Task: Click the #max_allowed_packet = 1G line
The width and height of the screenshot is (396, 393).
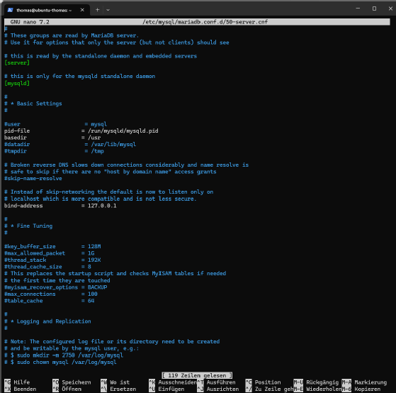Action: point(50,253)
